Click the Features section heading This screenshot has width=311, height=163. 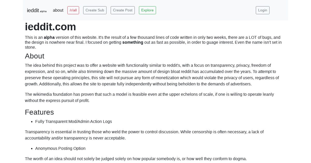39,112
